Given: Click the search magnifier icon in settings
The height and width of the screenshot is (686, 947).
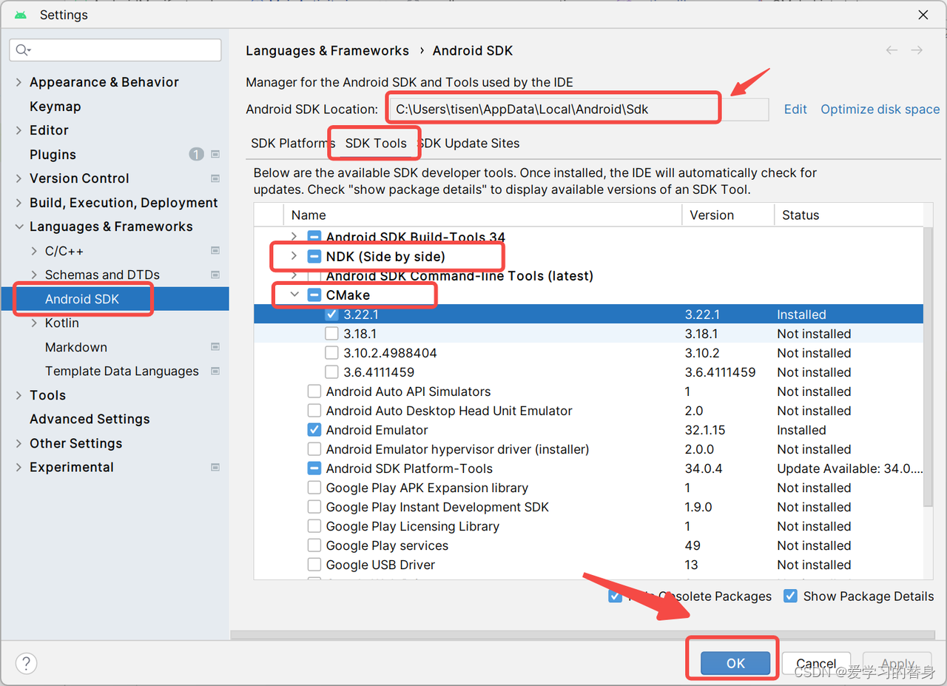Looking at the screenshot, I should [x=22, y=50].
